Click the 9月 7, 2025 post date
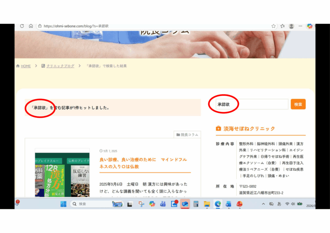 (108, 151)
